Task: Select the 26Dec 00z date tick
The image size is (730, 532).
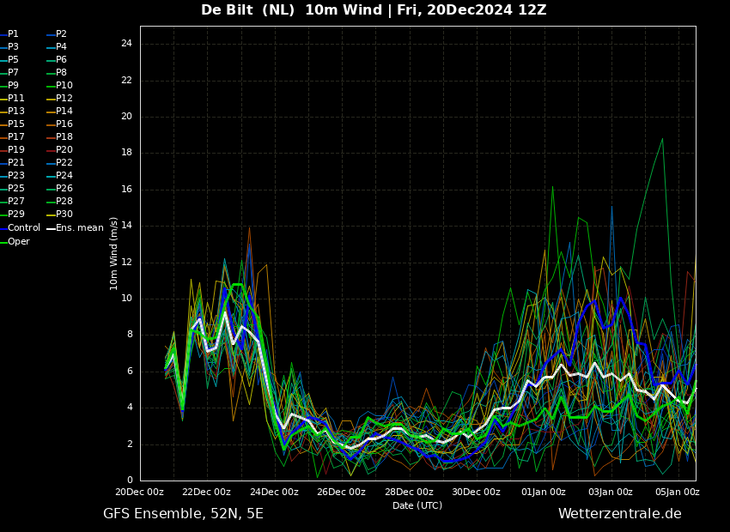Action: 341,492
